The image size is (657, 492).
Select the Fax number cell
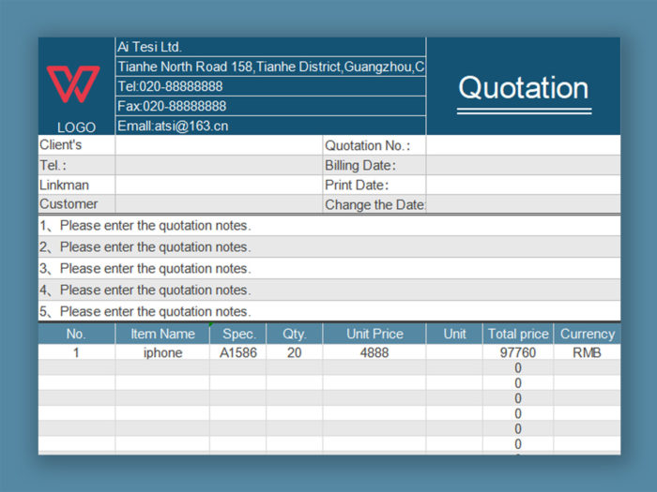click(x=270, y=106)
